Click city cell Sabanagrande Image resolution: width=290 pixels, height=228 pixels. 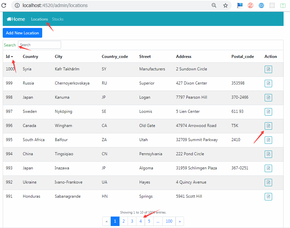pyautogui.click(x=68, y=196)
